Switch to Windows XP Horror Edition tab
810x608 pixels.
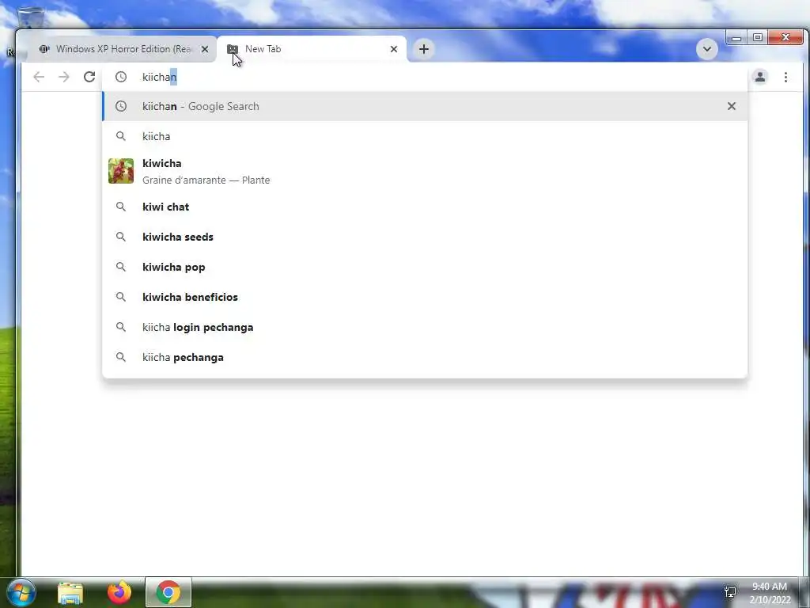click(121, 49)
